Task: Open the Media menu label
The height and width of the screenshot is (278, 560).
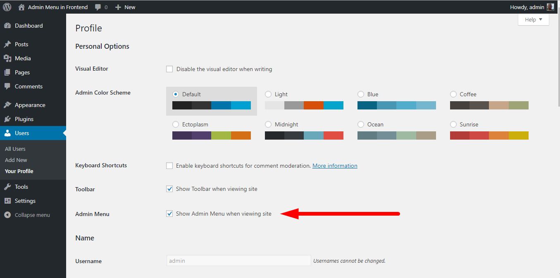Action: coord(23,58)
